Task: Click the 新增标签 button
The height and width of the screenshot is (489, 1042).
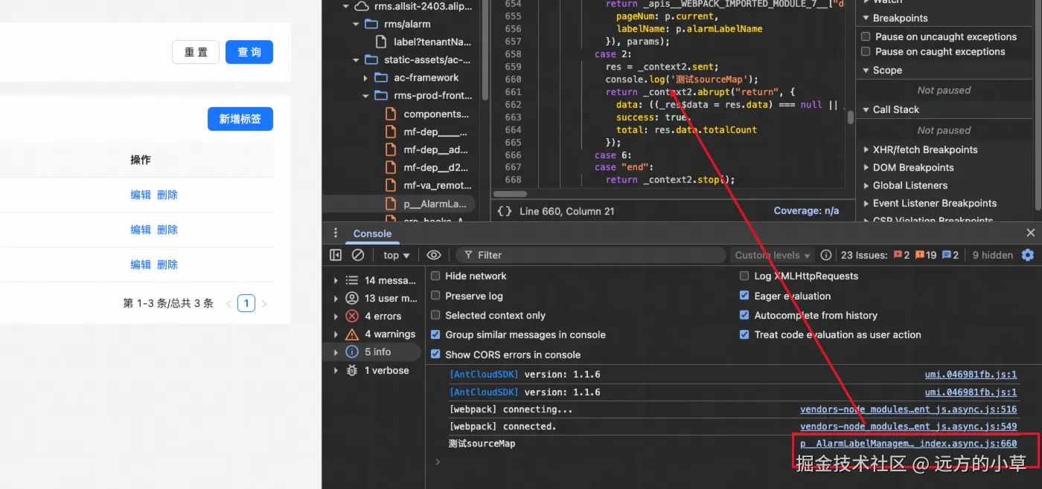Action: click(240, 119)
